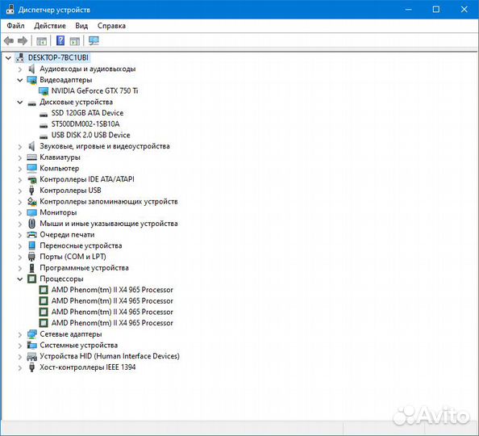This screenshot has height=436, width=479.
Task: Click the Очереди печати label
Action: point(67,235)
